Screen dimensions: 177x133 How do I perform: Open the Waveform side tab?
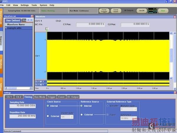(1, 64)
